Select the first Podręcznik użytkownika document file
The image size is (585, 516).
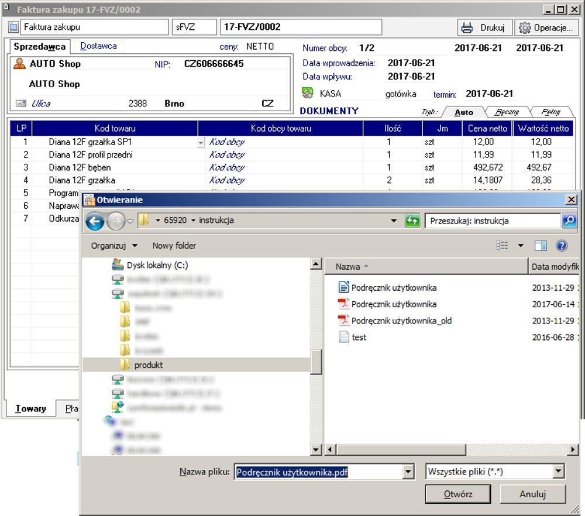[394, 288]
